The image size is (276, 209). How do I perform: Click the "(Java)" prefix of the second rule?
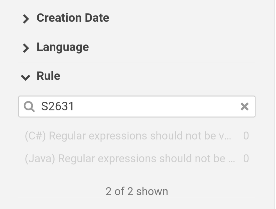click(x=40, y=159)
